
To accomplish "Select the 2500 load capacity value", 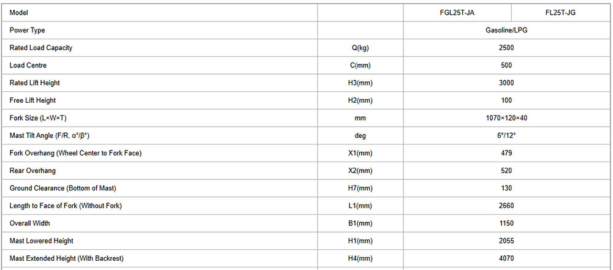I will [506, 48].
